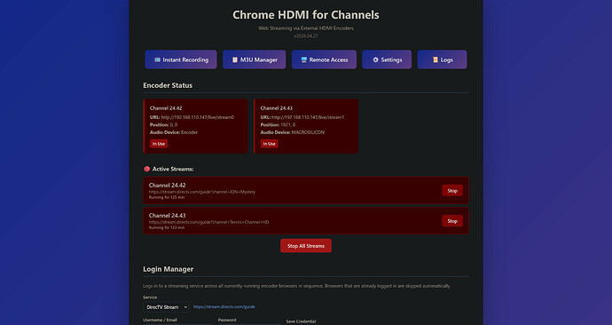Click the Running for 123 min text

click(x=167, y=227)
